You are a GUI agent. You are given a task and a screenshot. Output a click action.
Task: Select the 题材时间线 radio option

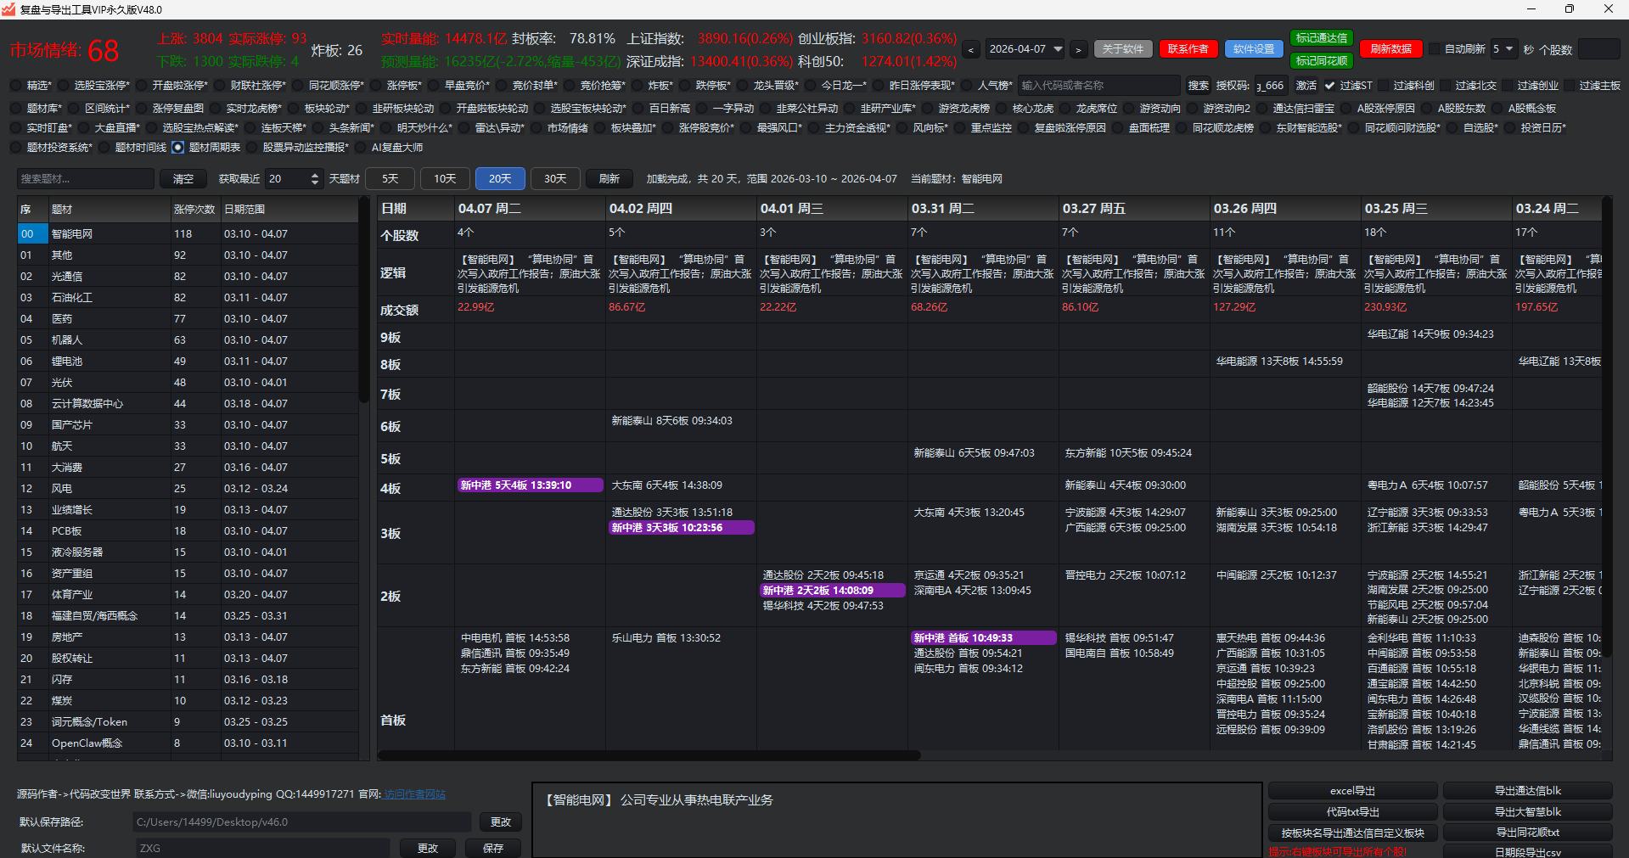click(104, 148)
